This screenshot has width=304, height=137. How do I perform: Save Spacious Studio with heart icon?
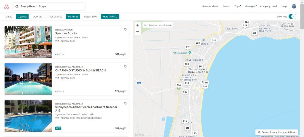(x=125, y=29)
